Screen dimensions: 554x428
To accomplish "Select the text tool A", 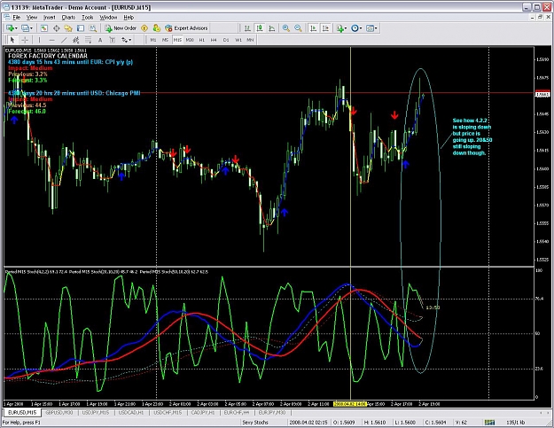I will click(100, 40).
